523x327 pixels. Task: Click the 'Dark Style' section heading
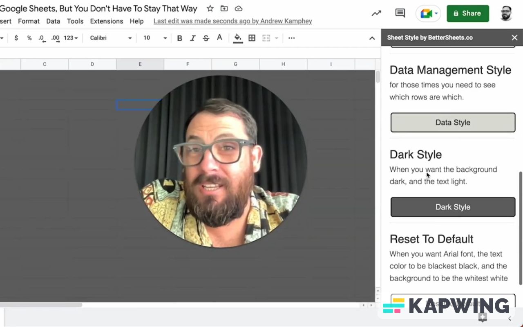pos(416,155)
